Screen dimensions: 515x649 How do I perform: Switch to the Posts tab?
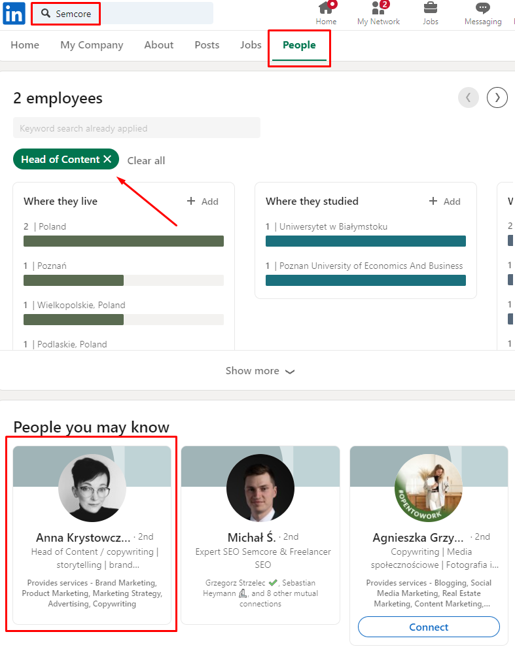click(207, 44)
